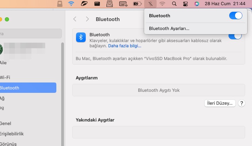Viewport: 252px width, 146px height.
Task: Click the Yakındaki Aygıtlar heading
Action: pos(95,120)
